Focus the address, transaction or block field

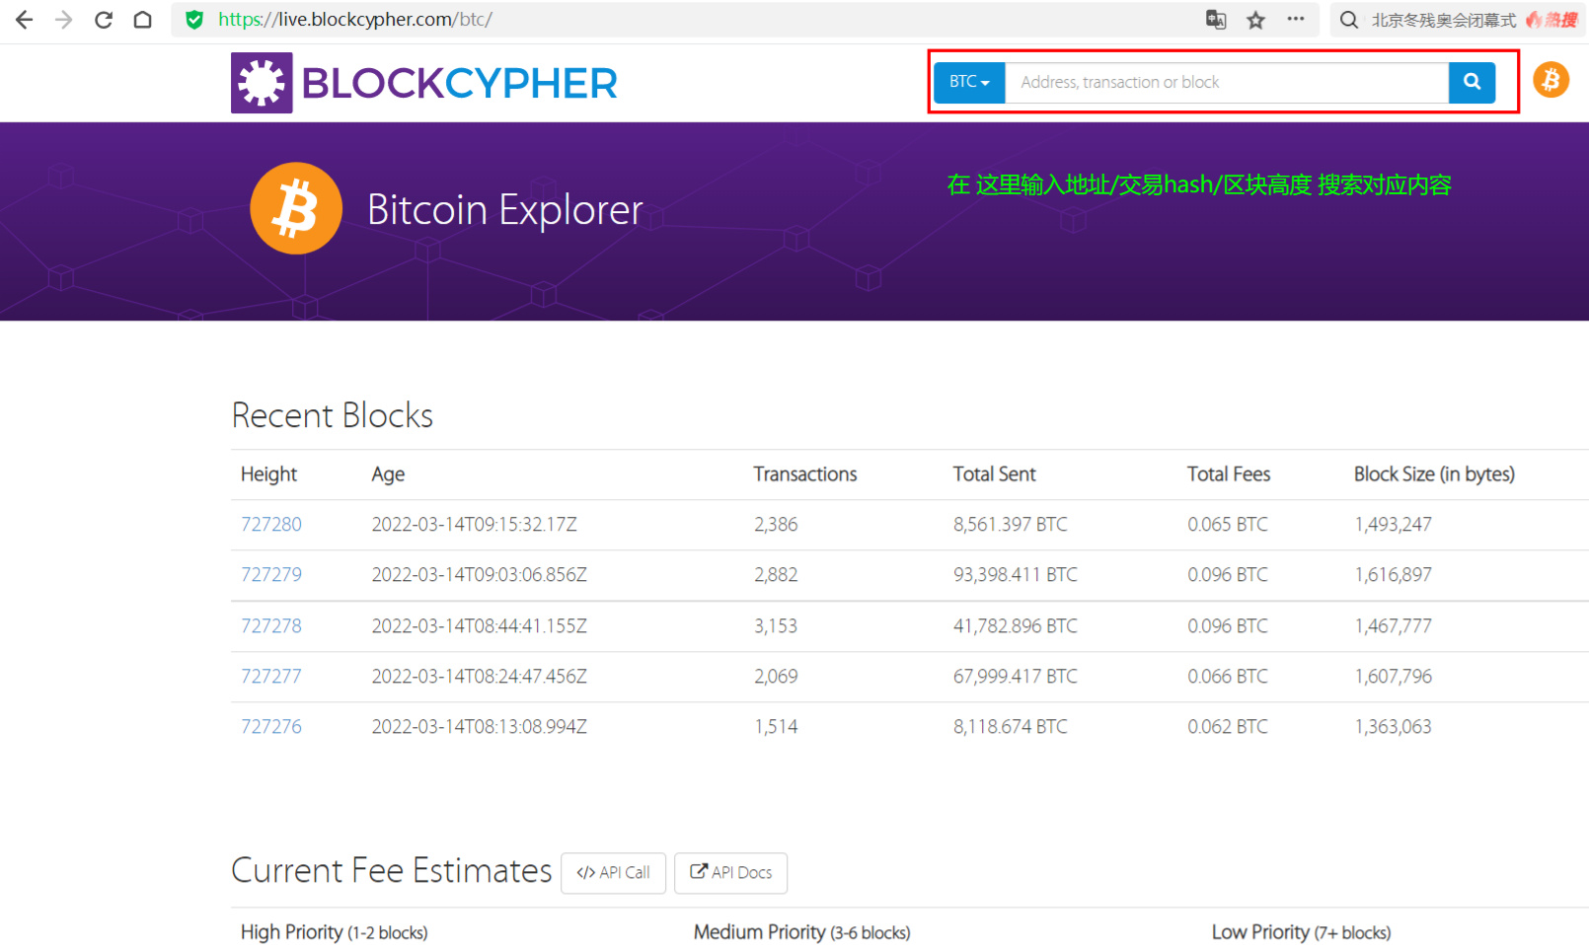pyautogui.click(x=1226, y=82)
